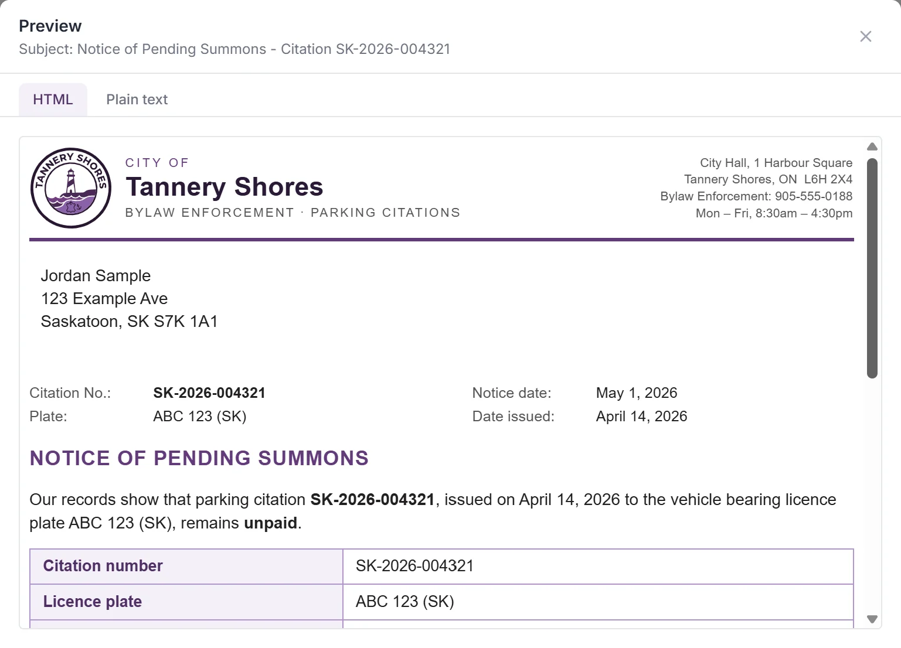901x648 pixels.
Task: Click the Date issued value April 14, 2026
Action: tap(642, 417)
